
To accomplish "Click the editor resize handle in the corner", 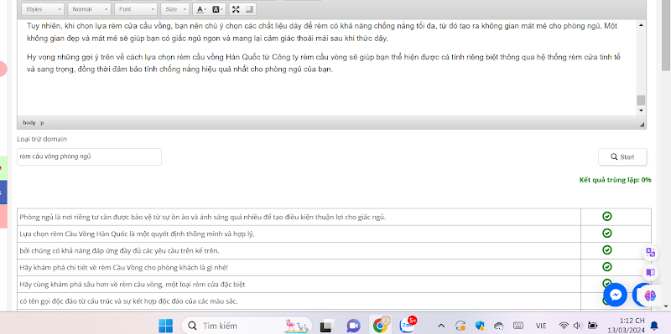I will (x=642, y=124).
